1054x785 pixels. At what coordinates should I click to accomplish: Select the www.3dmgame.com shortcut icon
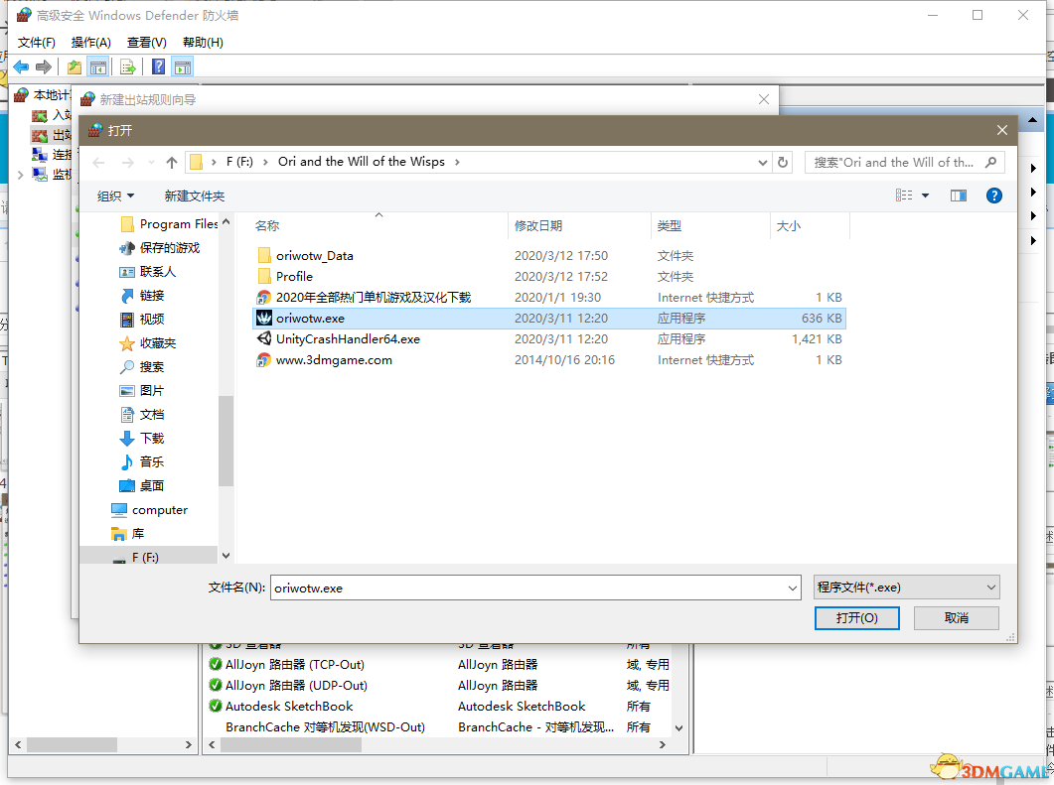[x=264, y=360]
